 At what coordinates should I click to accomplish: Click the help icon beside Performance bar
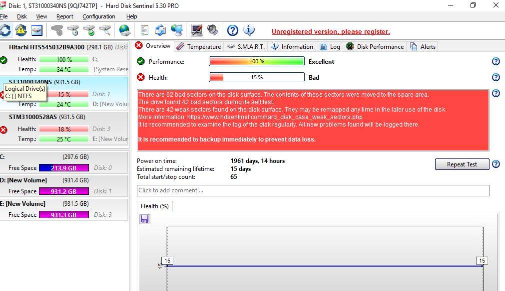pos(496,61)
